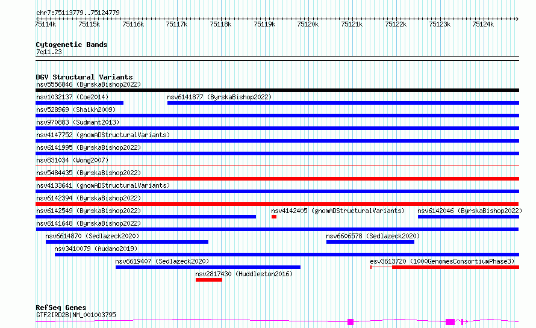Open the nsv1032137 (Coe2014) variant label
Image resolution: width=536 pixels, height=328 pixels.
coord(72,97)
